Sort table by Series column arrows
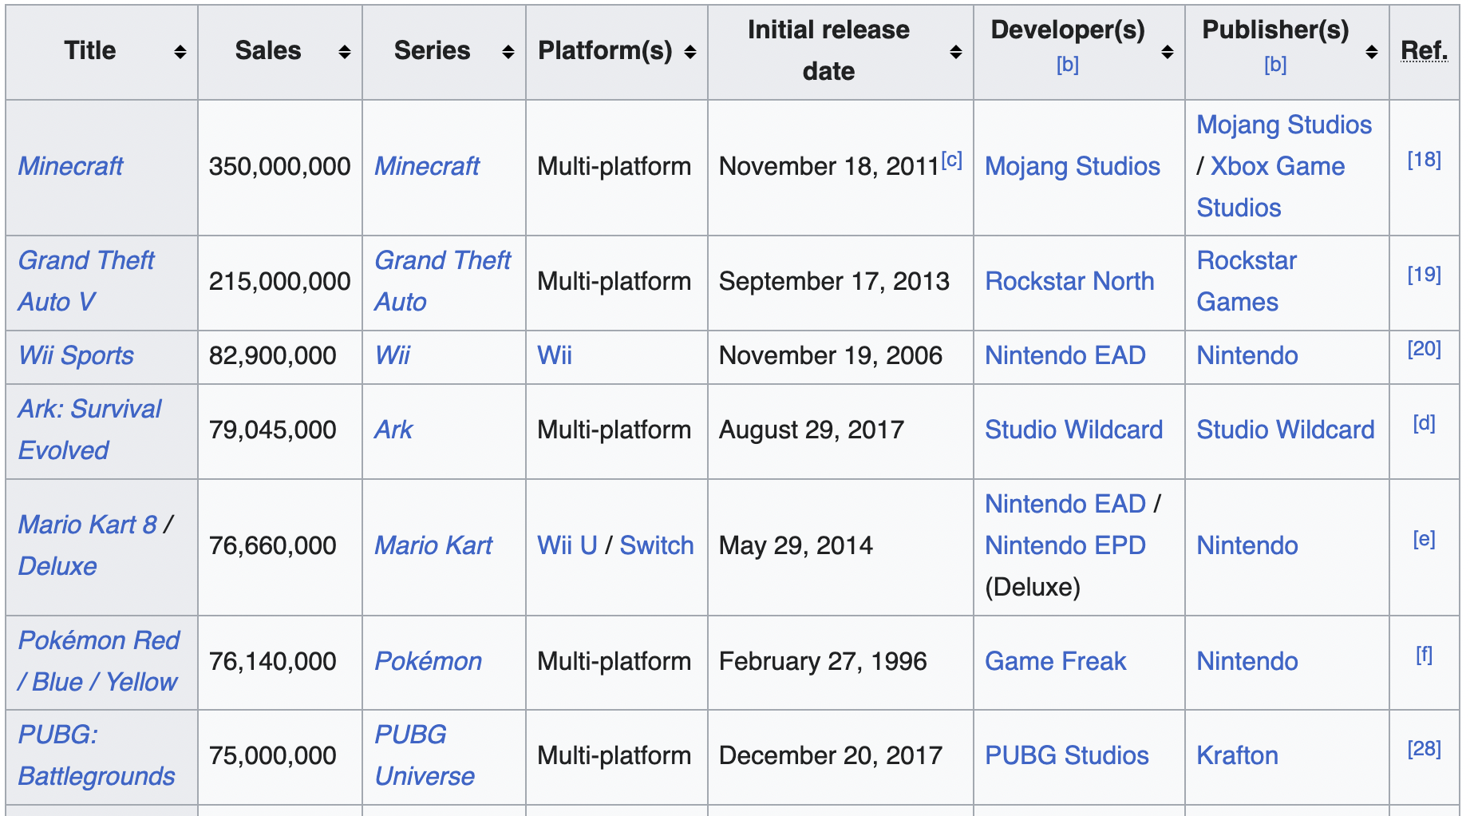The image size is (1470, 816). point(508,52)
